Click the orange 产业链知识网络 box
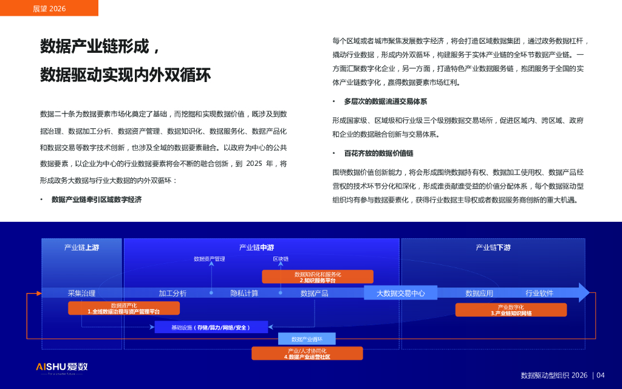 [x=510, y=310]
